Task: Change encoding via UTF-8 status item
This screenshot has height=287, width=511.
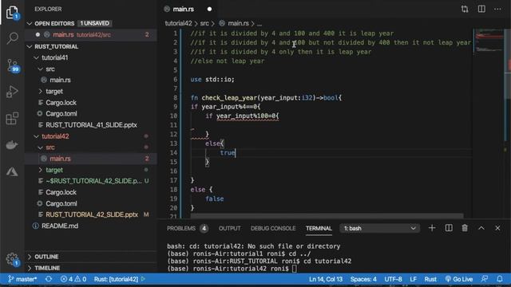Action: tap(393, 279)
